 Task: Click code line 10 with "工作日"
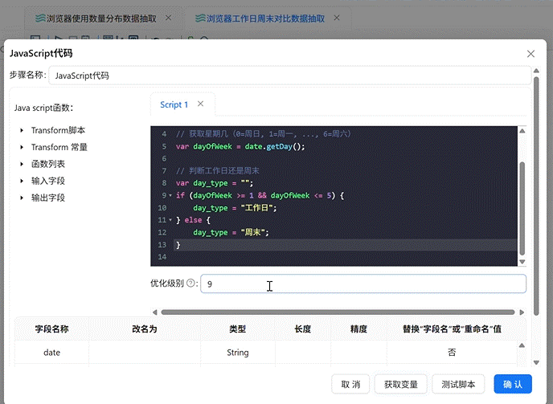point(235,208)
